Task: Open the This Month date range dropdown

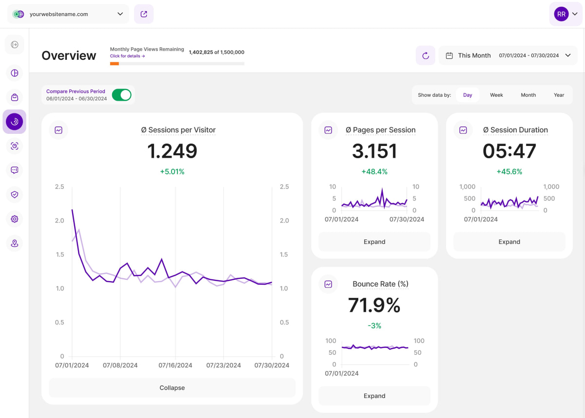Action: 507,55
